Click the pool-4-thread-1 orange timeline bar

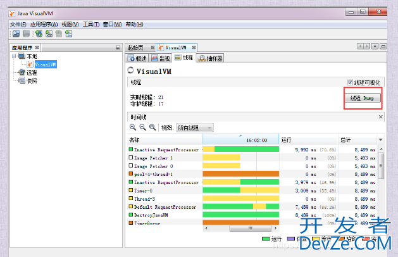[x=240, y=173]
